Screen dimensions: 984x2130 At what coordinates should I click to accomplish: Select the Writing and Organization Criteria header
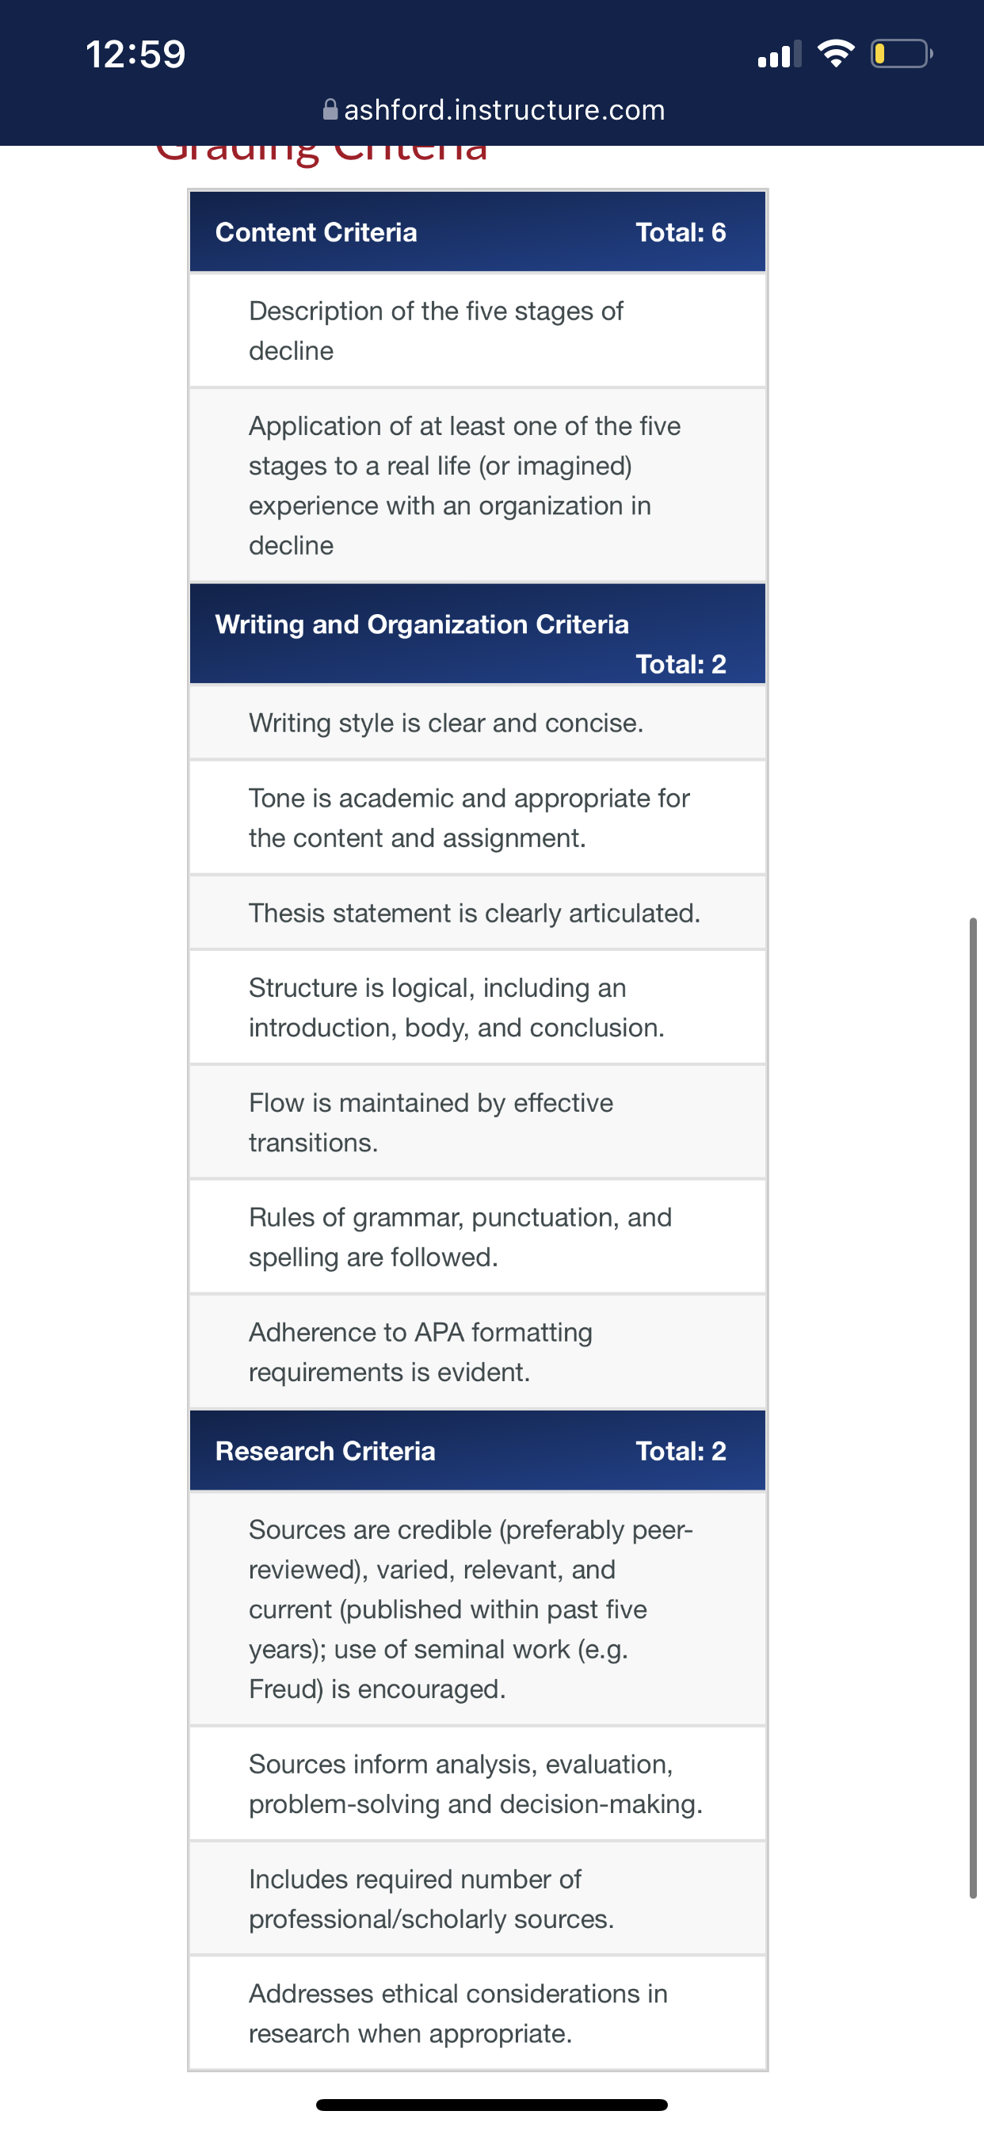pyautogui.click(x=478, y=633)
